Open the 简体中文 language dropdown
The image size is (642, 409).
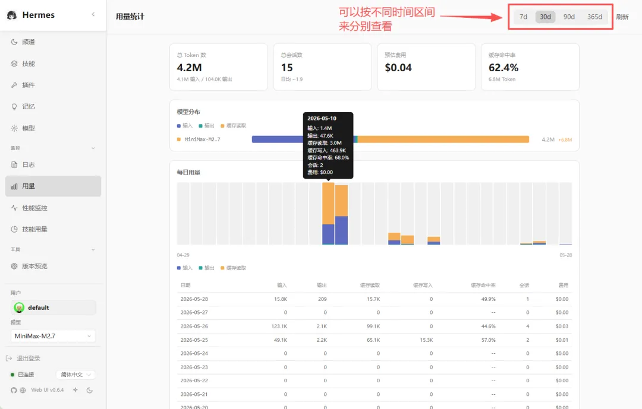pyautogui.click(x=75, y=375)
